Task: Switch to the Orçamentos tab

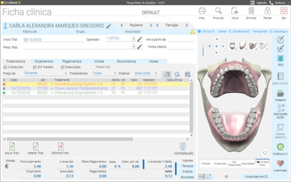Action: (44, 61)
